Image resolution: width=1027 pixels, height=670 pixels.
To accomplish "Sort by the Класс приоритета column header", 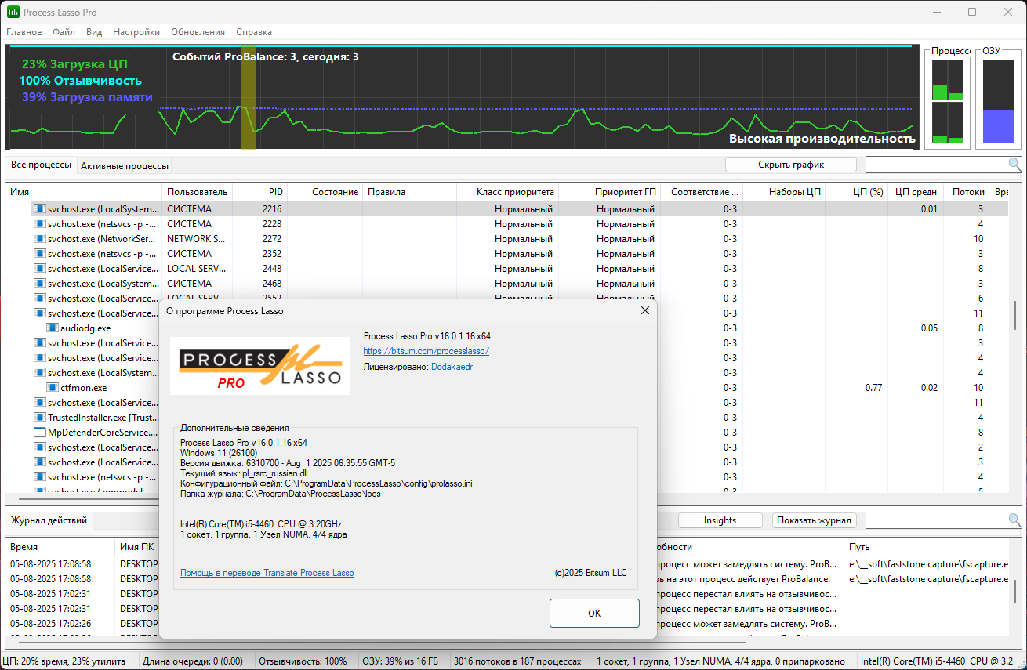I will (x=507, y=192).
